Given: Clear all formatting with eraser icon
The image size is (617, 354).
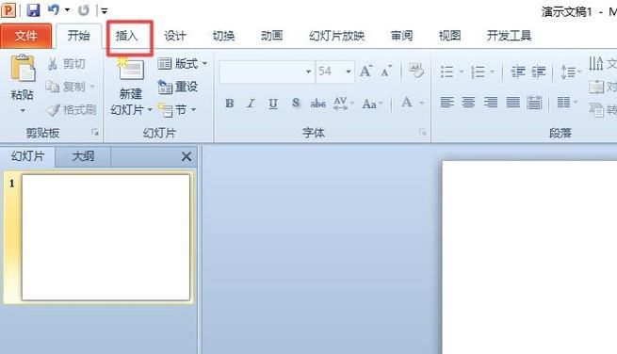Looking at the screenshot, I should (x=416, y=71).
